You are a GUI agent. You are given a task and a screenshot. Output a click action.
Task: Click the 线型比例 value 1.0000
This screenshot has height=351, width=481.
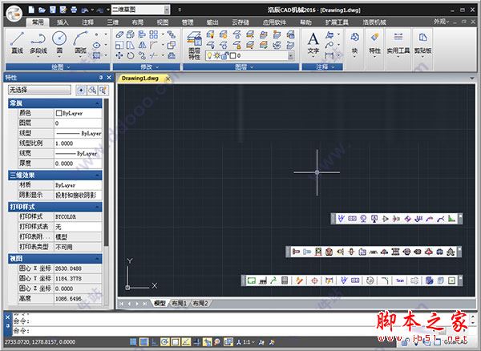pyautogui.click(x=78, y=143)
